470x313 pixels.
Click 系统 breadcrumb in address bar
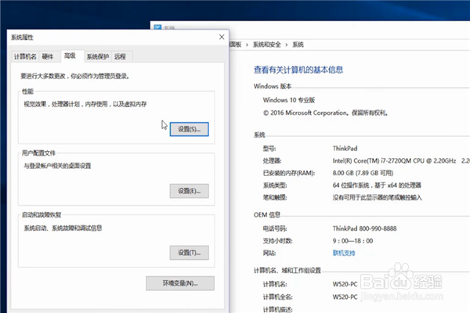point(298,45)
